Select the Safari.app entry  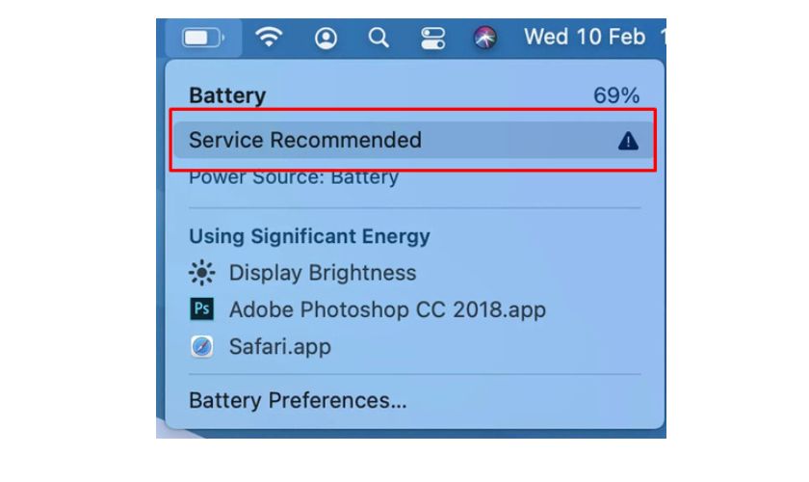click(x=279, y=346)
